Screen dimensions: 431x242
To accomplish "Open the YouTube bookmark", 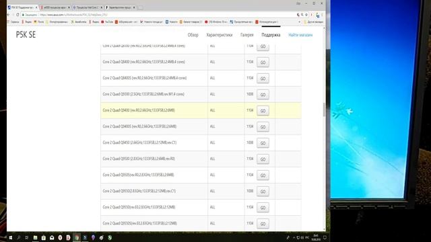I will coord(107,22).
